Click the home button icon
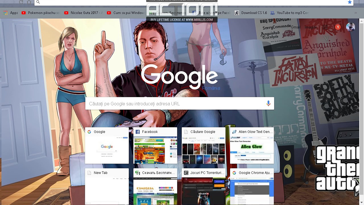Screen dimensions: 364x205 click(29, 2)
